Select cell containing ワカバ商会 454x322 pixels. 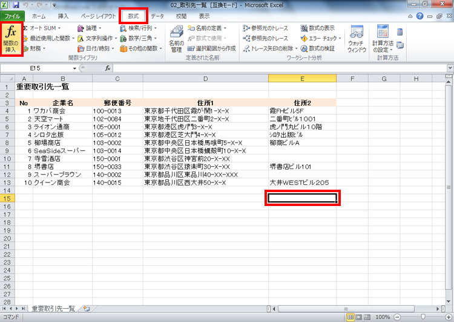(62, 111)
